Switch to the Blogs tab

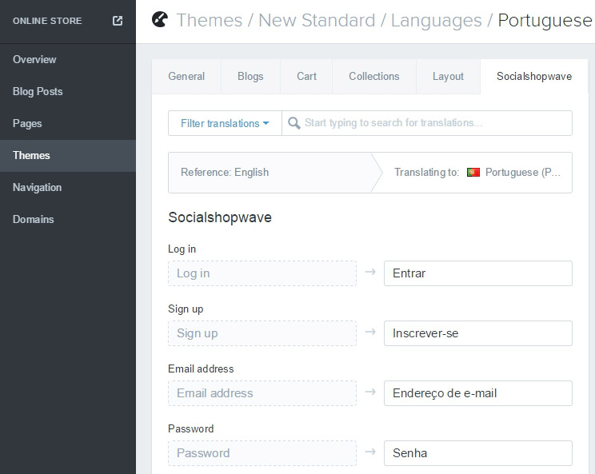250,76
